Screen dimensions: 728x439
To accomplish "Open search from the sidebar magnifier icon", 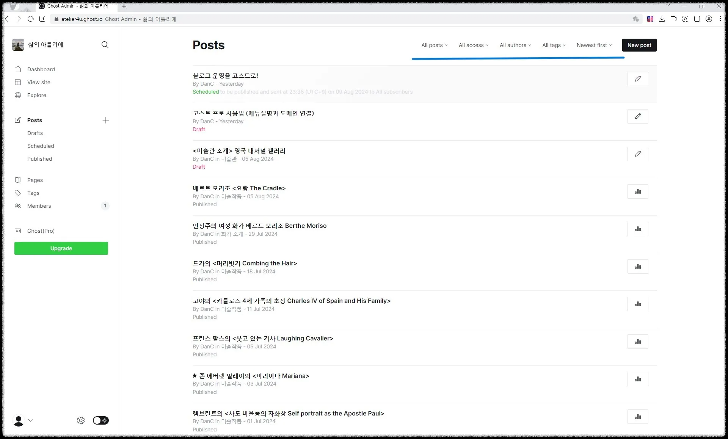I will (x=105, y=45).
